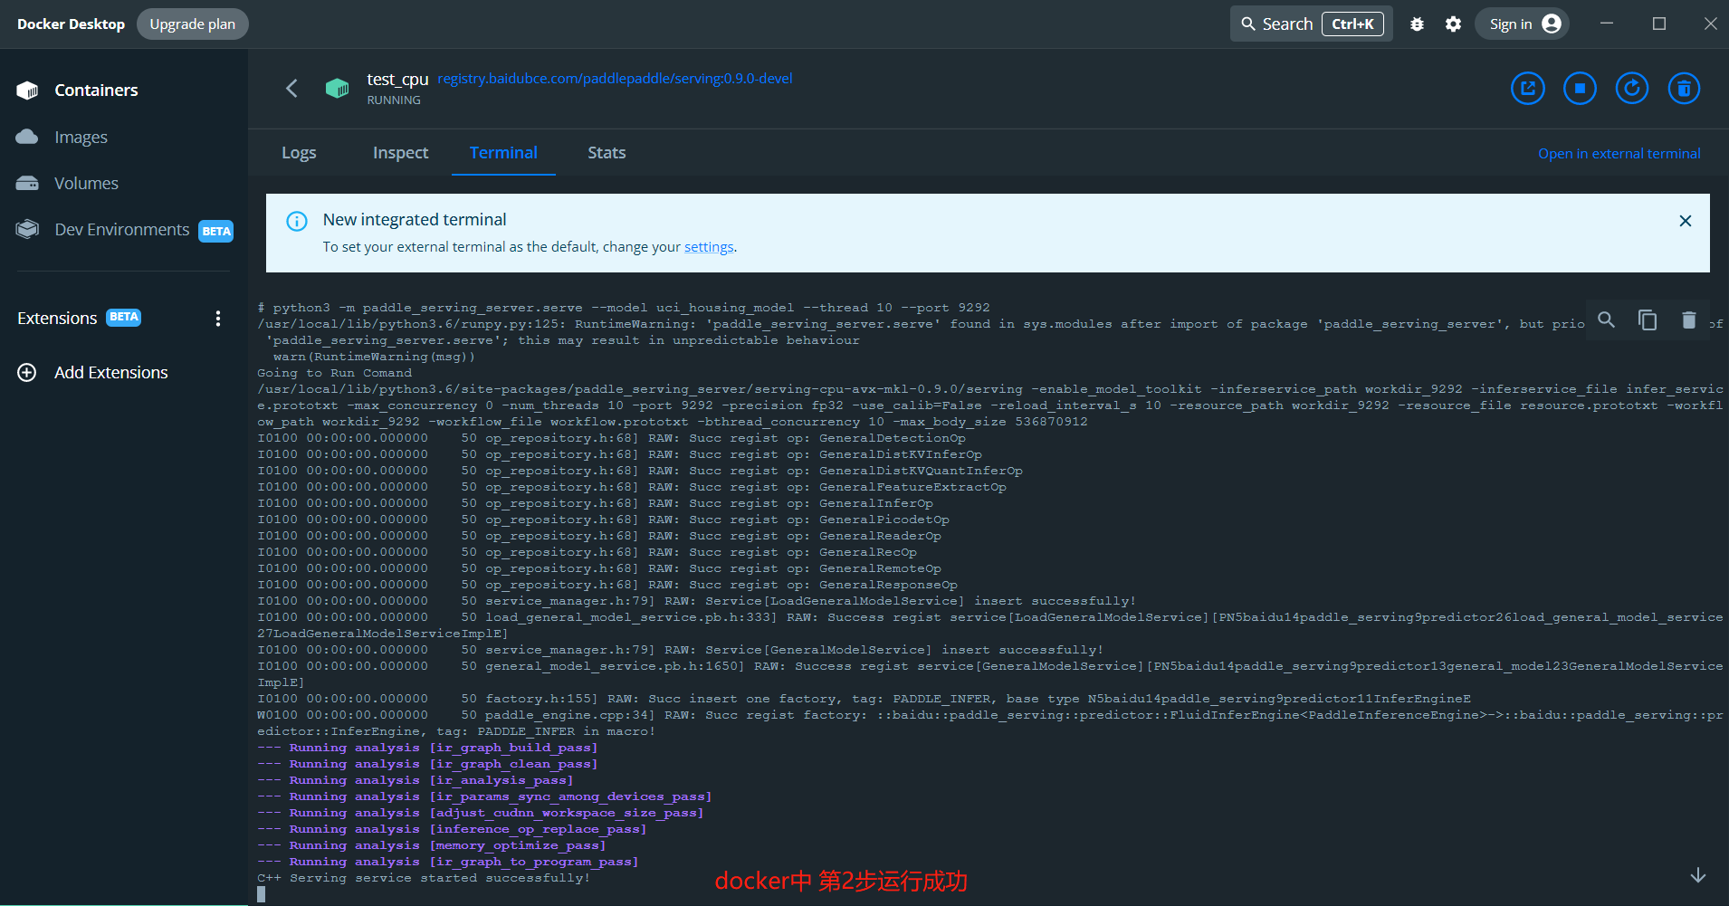1729x906 pixels.
Task: Delete the container with trash icon
Action: tap(1684, 88)
